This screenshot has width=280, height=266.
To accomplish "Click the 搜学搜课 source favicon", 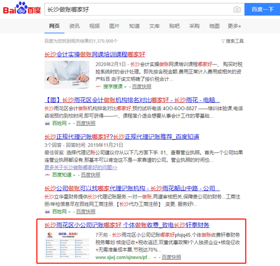I will tap(98, 87).
